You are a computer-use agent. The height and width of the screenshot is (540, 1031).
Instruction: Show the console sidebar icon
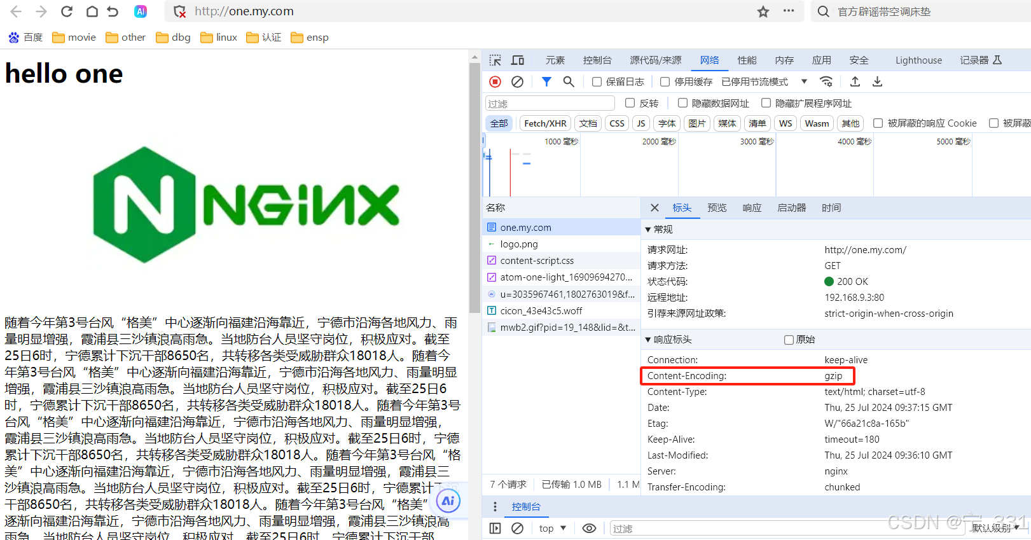(x=495, y=528)
